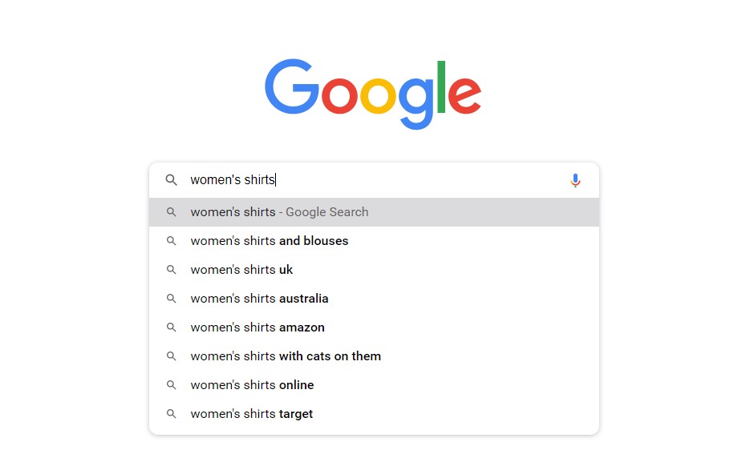The width and height of the screenshot is (754, 474).
Task: Click the voice search microphone icon
Action: pos(575,180)
